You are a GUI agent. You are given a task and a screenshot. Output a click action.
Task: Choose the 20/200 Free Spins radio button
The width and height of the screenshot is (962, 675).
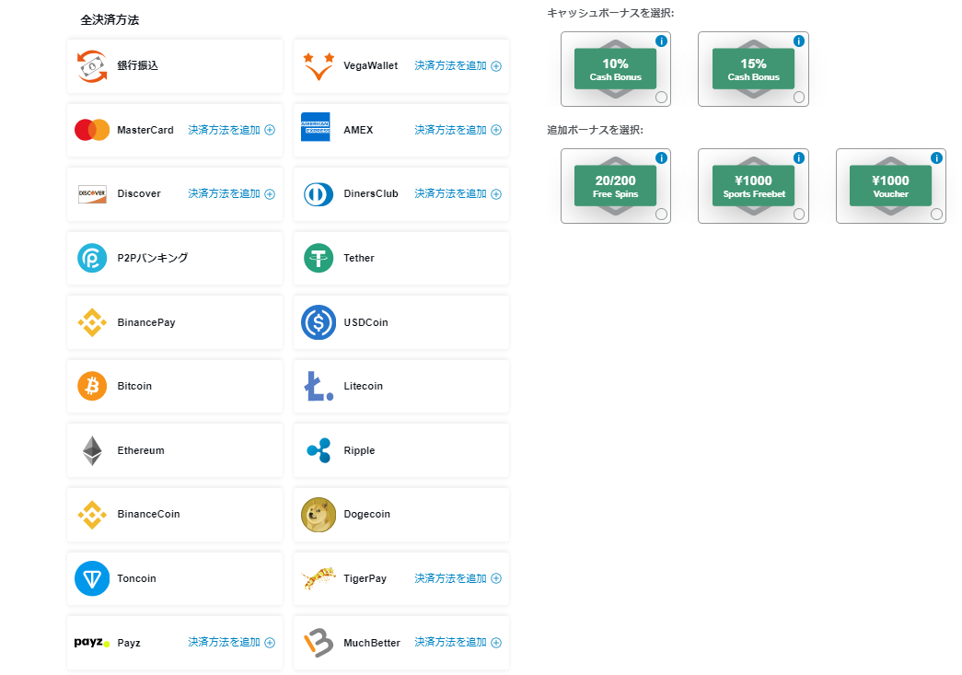661,214
